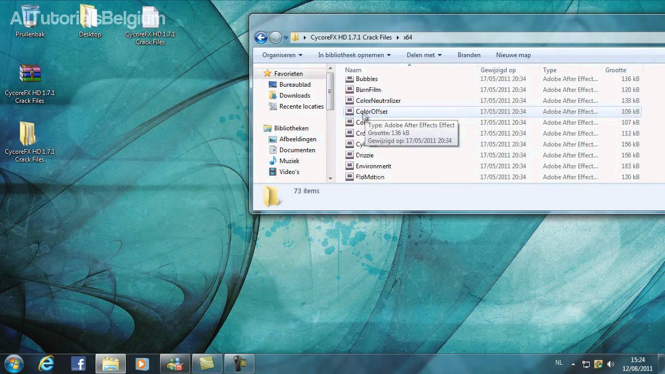Select Bibliotheken in navigation pane
This screenshot has width=665, height=374.
(x=291, y=128)
